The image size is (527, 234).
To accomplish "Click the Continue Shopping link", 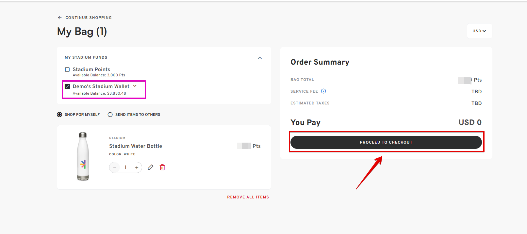I will 89,18.
